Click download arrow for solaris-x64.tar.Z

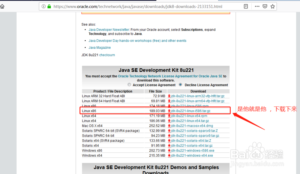(169, 141)
